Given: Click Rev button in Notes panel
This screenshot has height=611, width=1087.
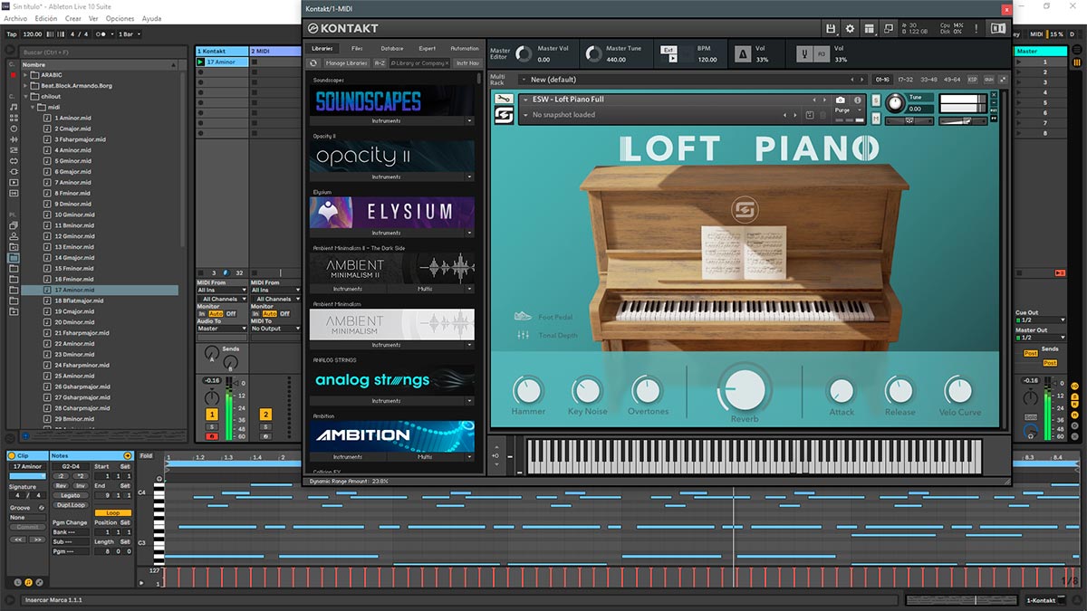Looking at the screenshot, I should tap(60, 485).
